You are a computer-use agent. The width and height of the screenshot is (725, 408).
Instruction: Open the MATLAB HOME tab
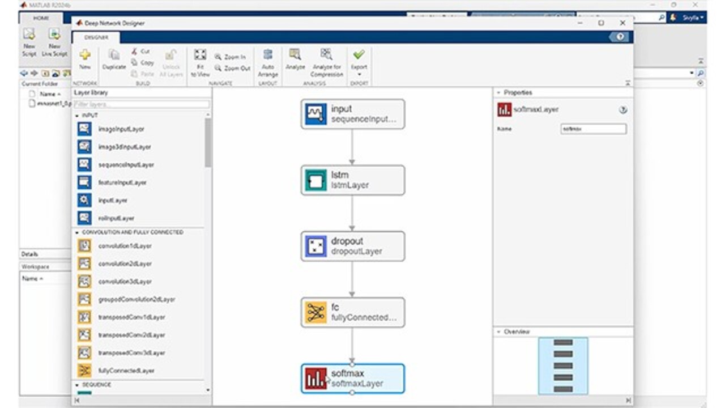tap(41, 18)
